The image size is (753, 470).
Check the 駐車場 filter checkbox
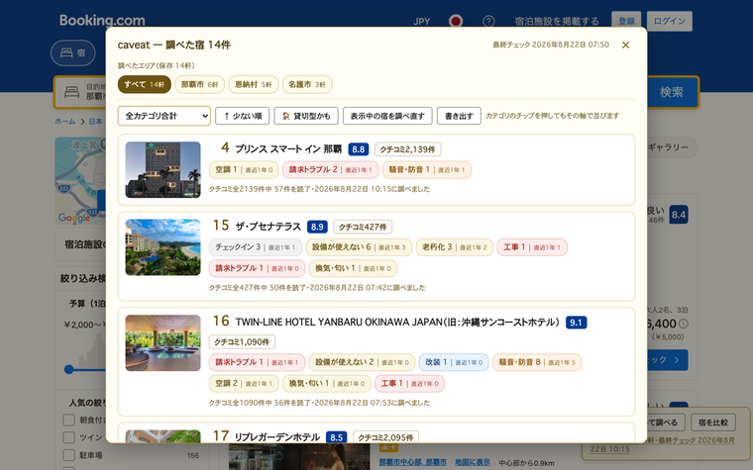click(x=68, y=454)
